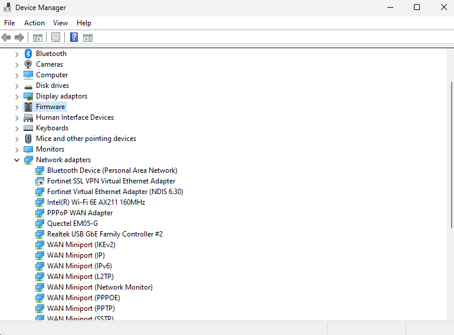Select WAN Miniport (PPPOE) entry
This screenshot has width=454, height=335.
pos(83,298)
